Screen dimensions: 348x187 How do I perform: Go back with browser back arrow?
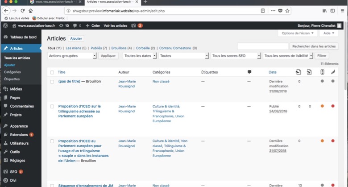tap(6, 11)
